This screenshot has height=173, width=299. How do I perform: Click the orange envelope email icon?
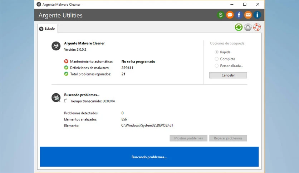[248, 15]
